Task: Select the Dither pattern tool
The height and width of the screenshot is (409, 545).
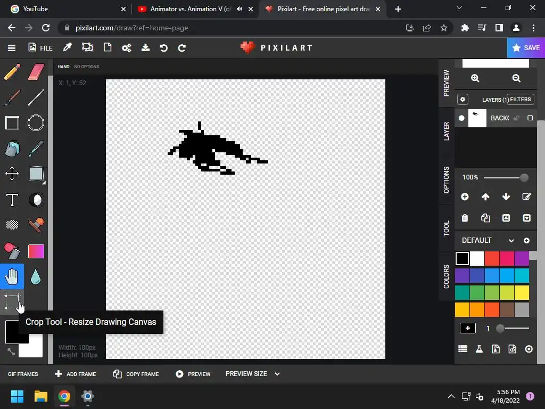Action: (12, 225)
